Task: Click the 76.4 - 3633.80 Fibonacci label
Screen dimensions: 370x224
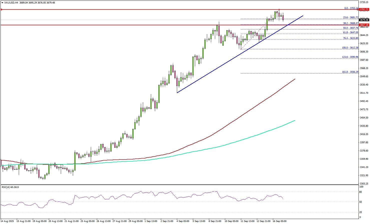Action: coord(350,38)
